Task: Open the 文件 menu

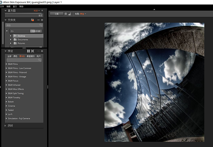Action: click(x=2, y=6)
